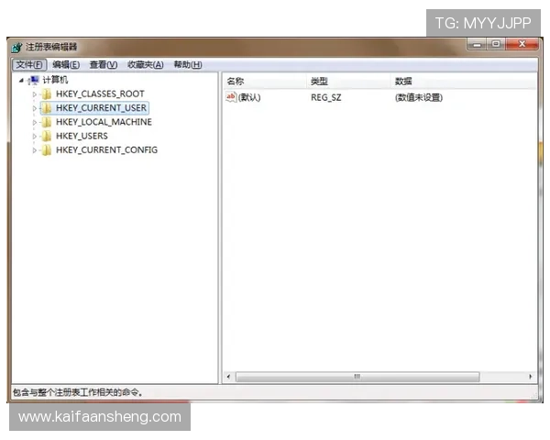Click the 计算机 computer icon
This screenshot has height=440, width=550.
[33, 81]
